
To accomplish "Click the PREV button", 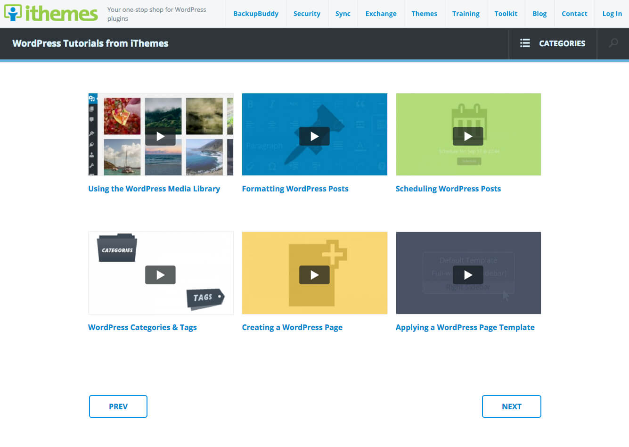I will click(118, 406).
